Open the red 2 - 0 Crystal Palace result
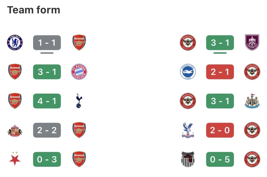This screenshot has width=267, height=177. 220,130
